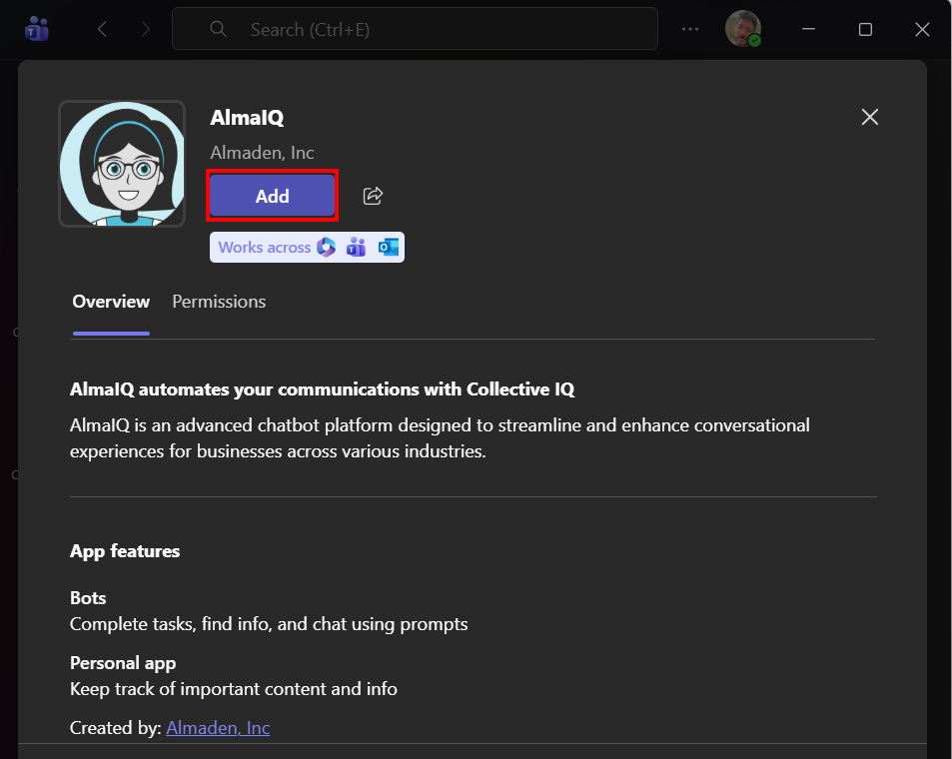952x759 pixels.
Task: Toggle your availability via the green status indicator
Action: [x=754, y=39]
